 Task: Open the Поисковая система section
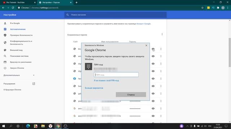click(19, 56)
